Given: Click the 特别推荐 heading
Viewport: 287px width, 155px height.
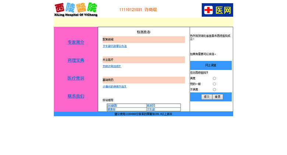Looking at the screenshot, I should click(143, 32).
